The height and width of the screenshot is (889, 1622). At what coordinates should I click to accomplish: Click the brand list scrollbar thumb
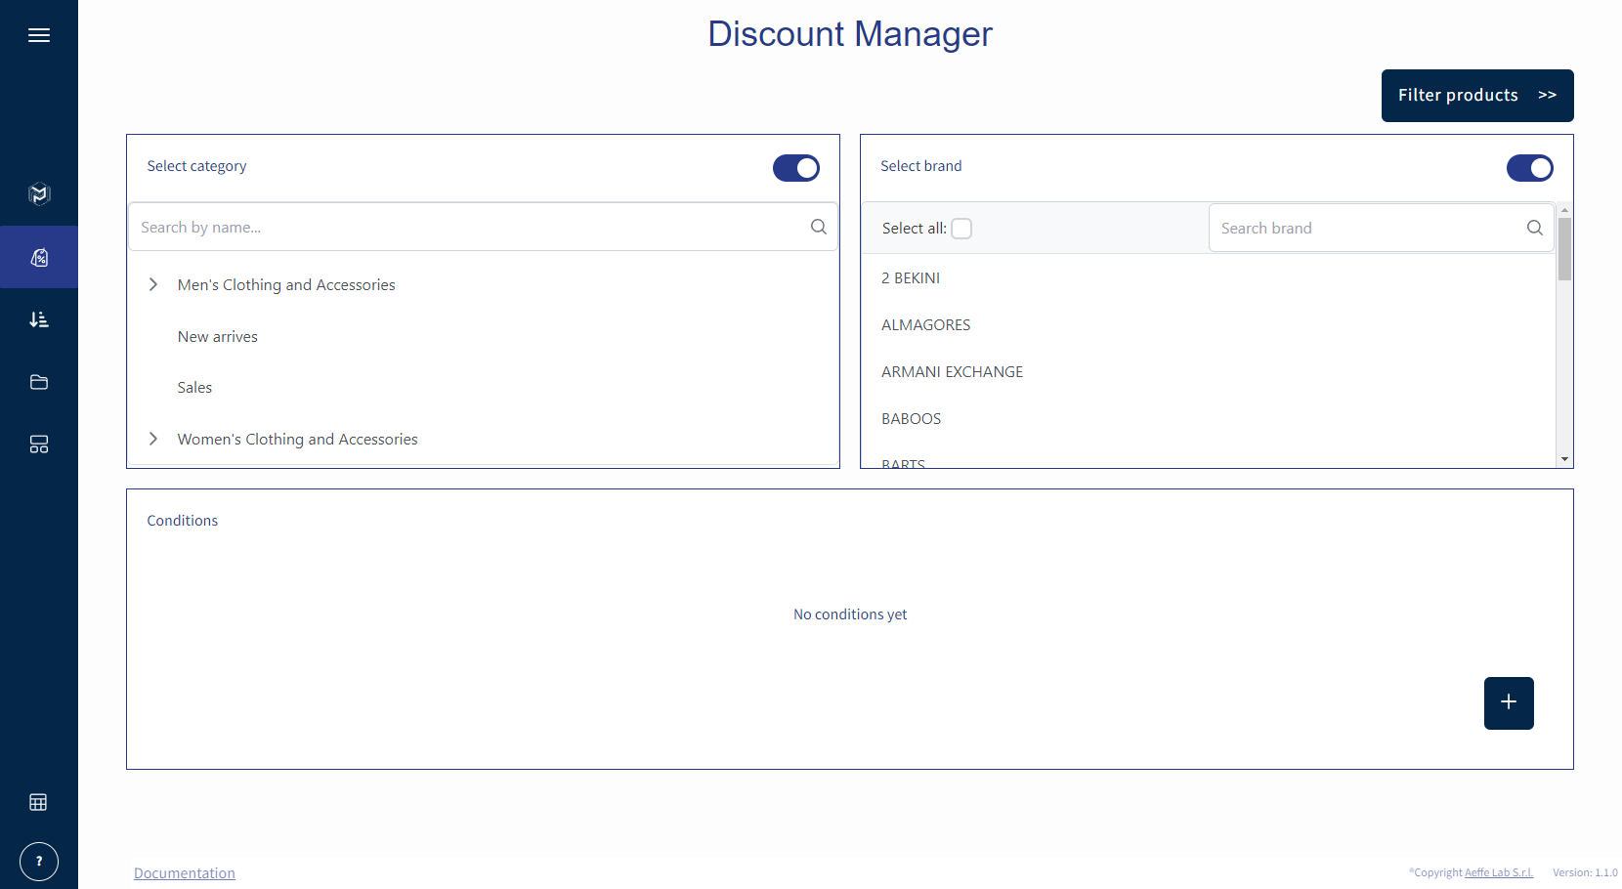point(1564,249)
